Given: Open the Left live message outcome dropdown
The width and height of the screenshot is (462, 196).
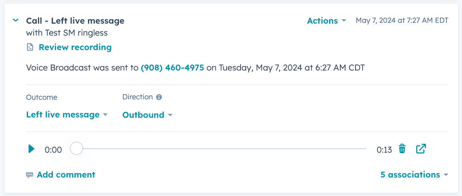Looking at the screenshot, I should 67,115.
